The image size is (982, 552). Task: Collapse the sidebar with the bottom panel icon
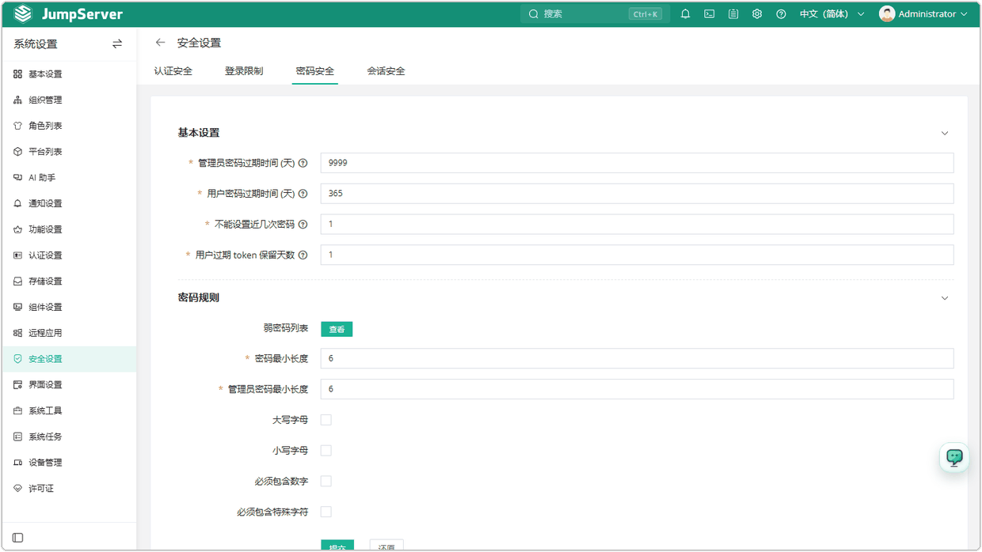17,538
